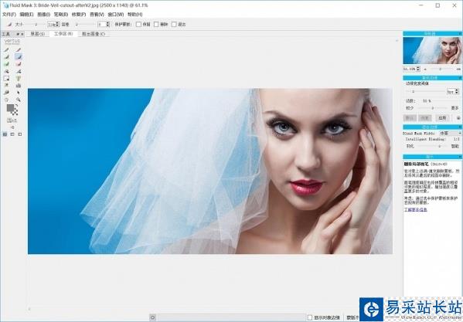Switch to the 工作区(R) tab
Viewport: 463px width, 322px height.
pyautogui.click(x=63, y=34)
